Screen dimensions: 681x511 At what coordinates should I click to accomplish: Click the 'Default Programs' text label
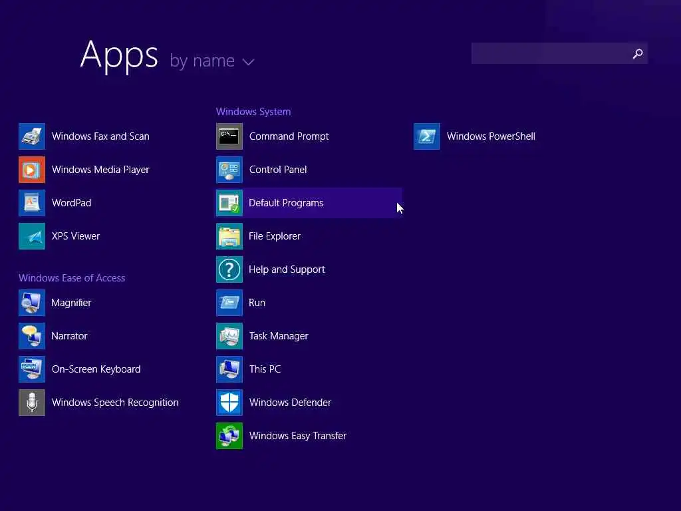[x=286, y=203]
